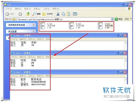
Task: Click scrollbar up arrow in 3.txt Notepad
Action: click(125, 79)
